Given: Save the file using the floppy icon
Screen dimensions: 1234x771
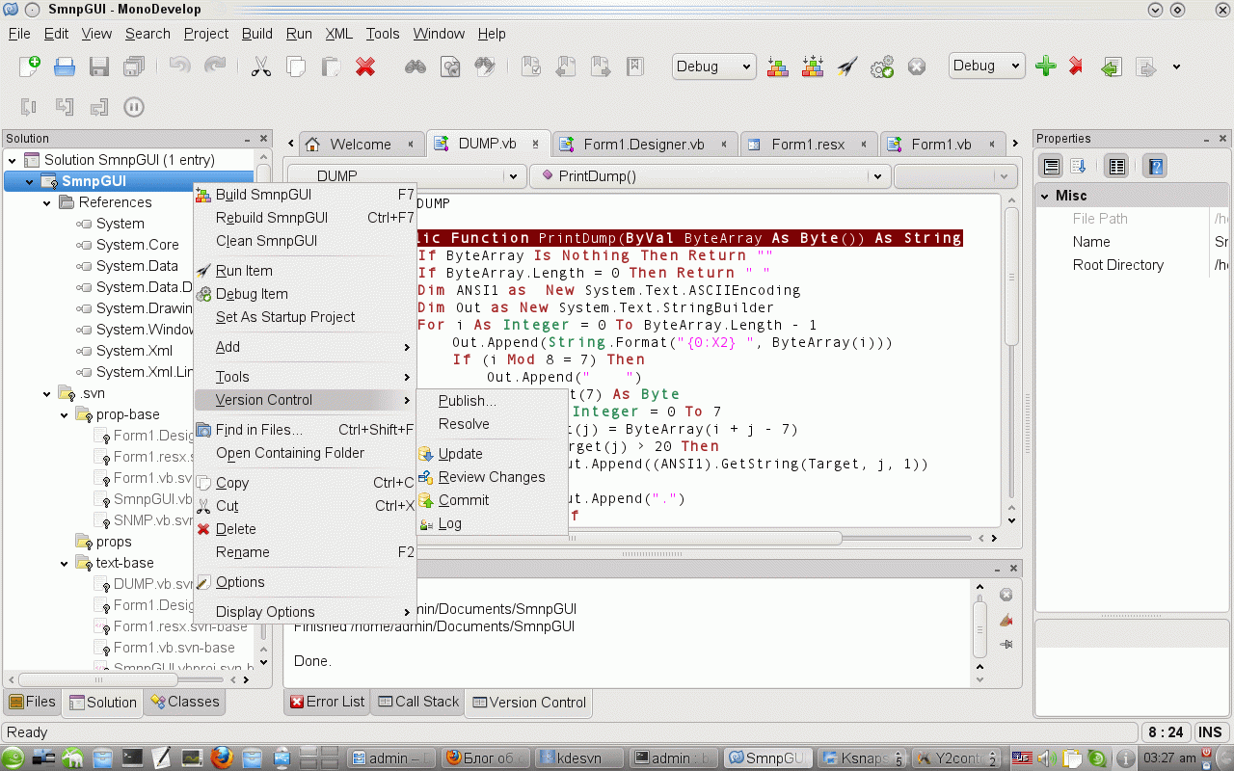Looking at the screenshot, I should coord(99,66).
